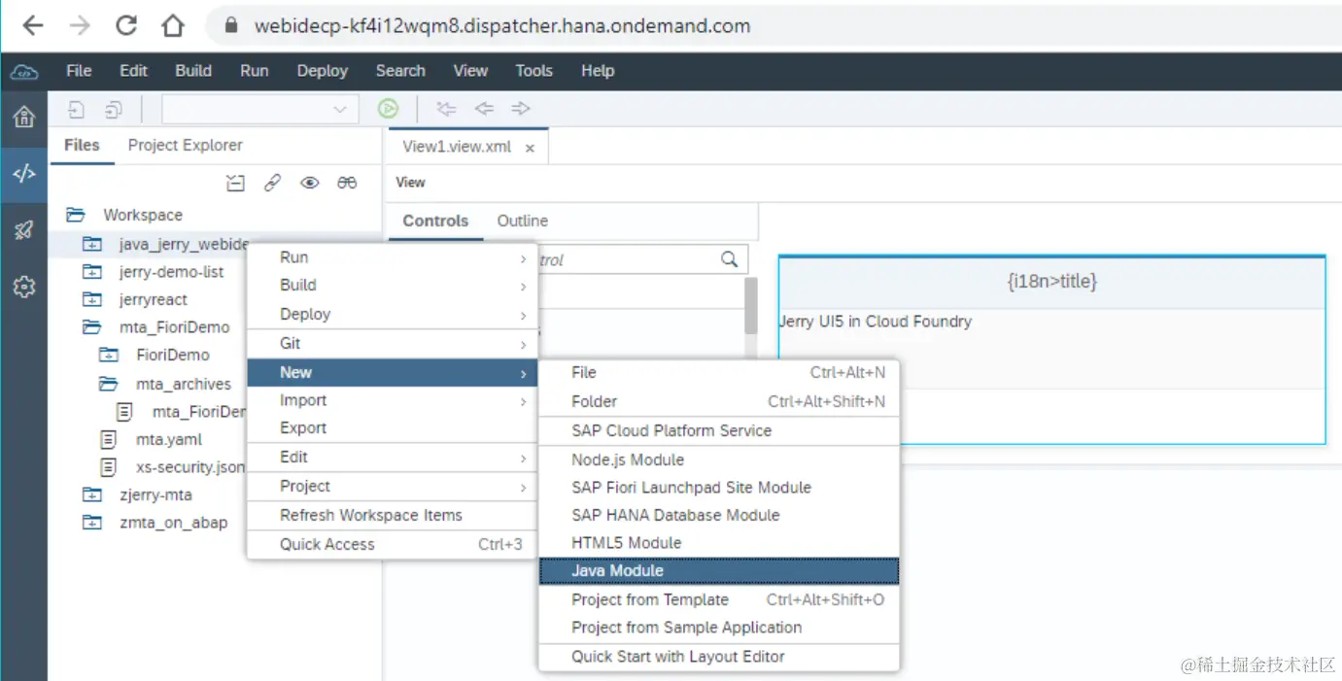Expand the zjerry-mta folder
The height and width of the screenshot is (681, 1342).
point(92,495)
